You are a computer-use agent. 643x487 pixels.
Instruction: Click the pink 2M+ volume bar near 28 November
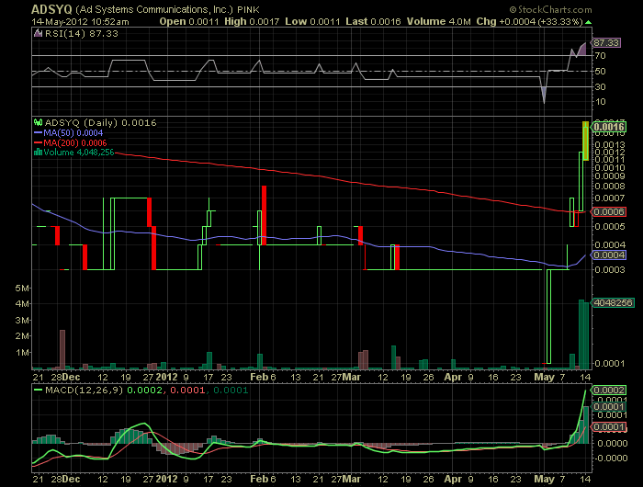pos(62,349)
